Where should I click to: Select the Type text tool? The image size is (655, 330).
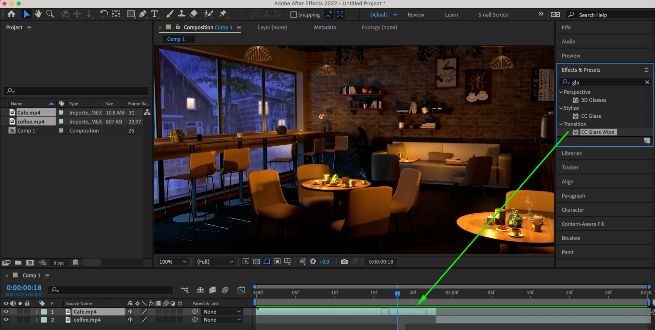pyautogui.click(x=155, y=14)
